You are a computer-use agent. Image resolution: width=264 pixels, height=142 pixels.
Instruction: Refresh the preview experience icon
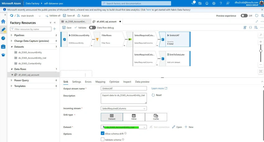pos(257,15)
